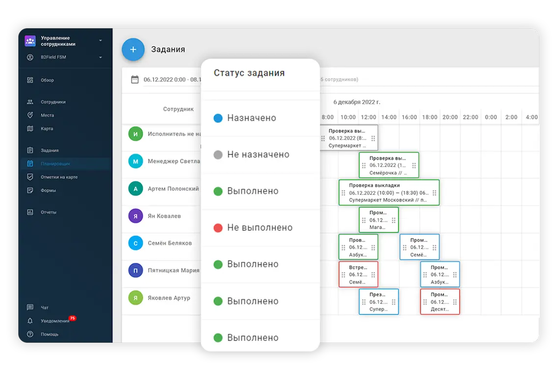This screenshot has width=559, height=371.
Task: Expand the Управление сотрудниками dropdown arrow
Action: pos(101,41)
